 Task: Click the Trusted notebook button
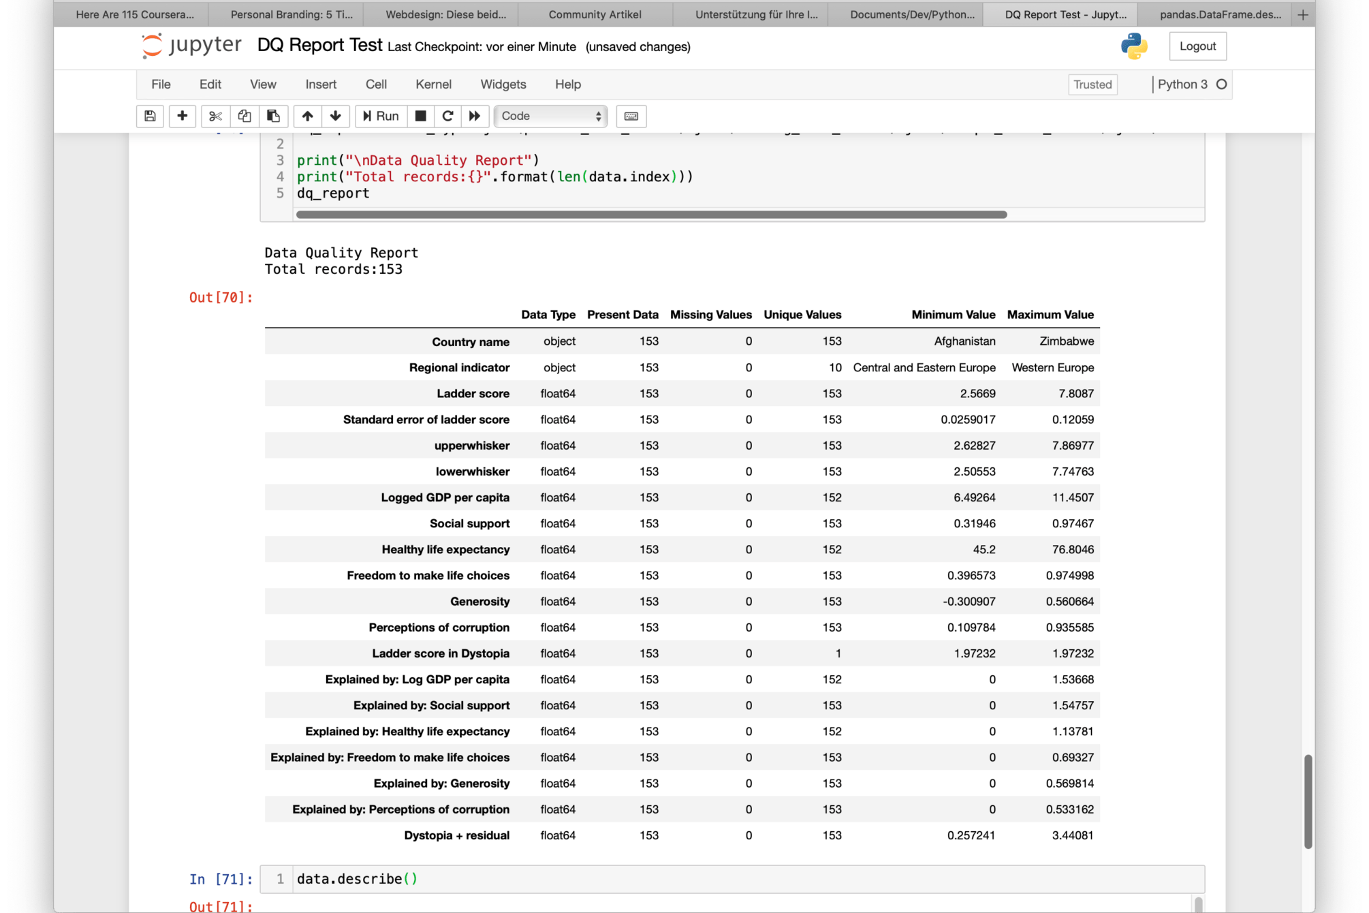point(1092,84)
